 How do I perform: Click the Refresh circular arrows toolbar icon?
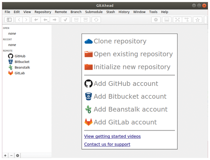point(96,20)
